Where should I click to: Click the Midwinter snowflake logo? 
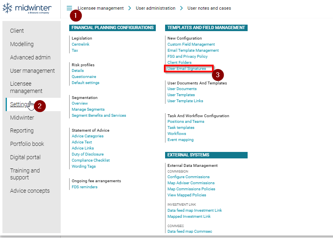tap(7, 8)
